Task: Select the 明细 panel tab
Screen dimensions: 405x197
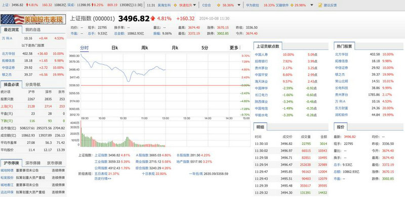Action: (x=260, y=127)
